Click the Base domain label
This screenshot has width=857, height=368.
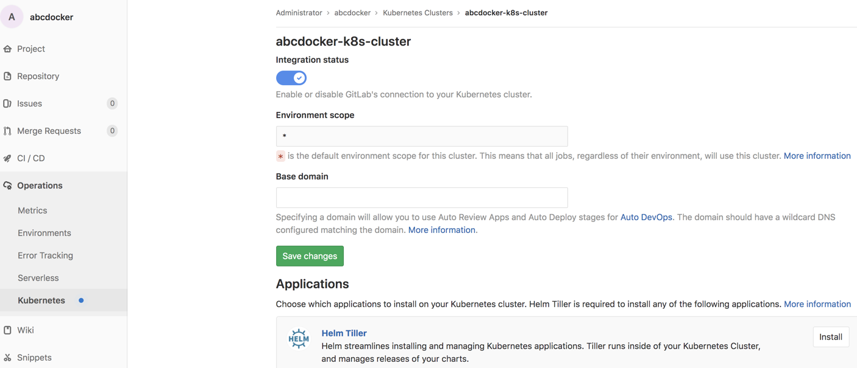[x=302, y=176]
